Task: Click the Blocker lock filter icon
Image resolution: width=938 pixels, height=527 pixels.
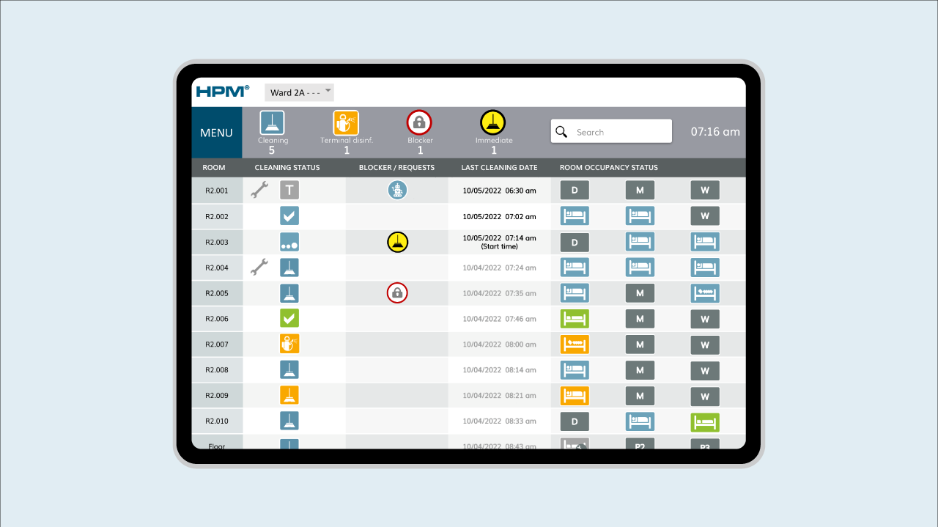Action: (x=420, y=122)
